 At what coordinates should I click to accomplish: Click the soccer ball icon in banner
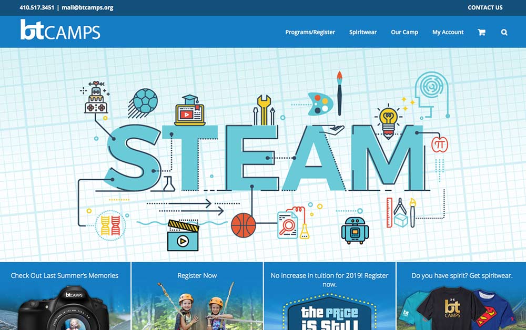143,102
